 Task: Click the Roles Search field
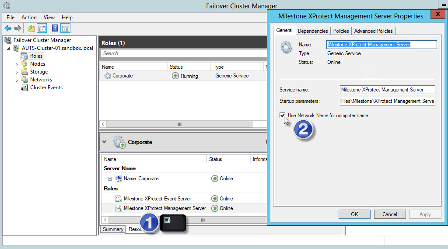[183, 53]
